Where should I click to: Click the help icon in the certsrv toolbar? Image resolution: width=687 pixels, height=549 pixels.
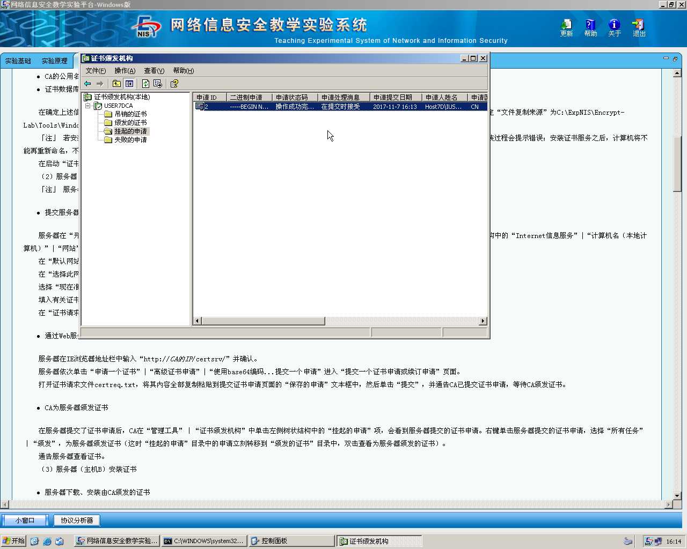pyautogui.click(x=174, y=84)
